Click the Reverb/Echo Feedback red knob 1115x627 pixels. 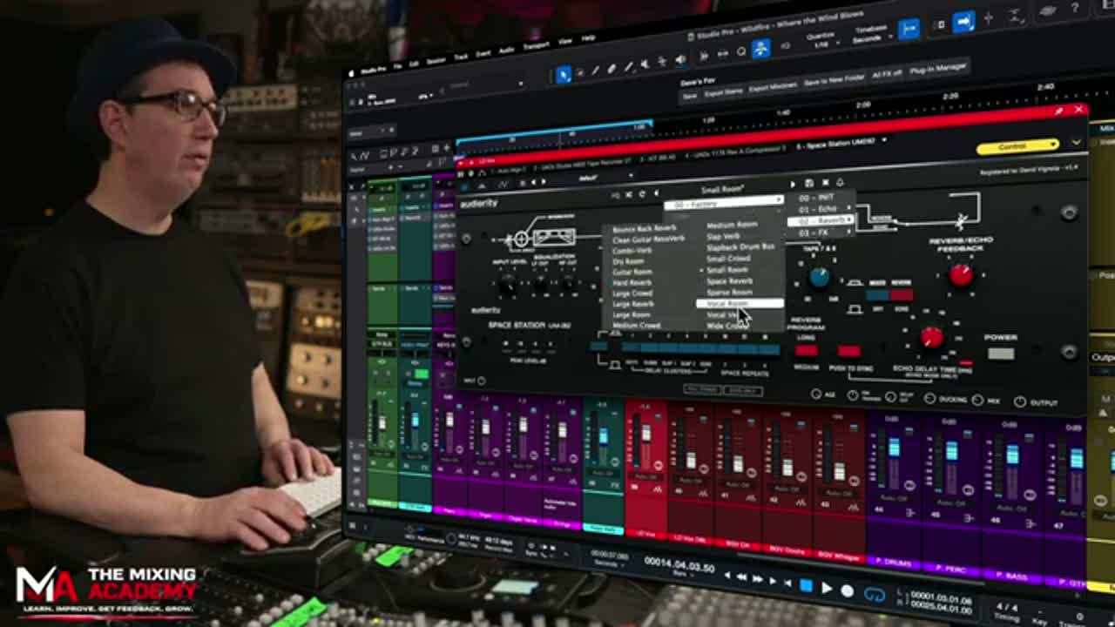coord(961,275)
